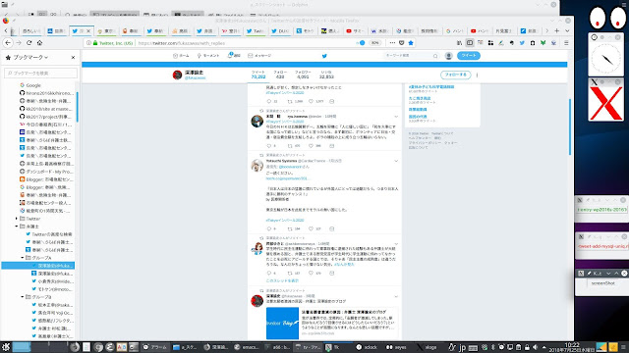
Task: Open the フォロー 438 profile tab
Action: pyautogui.click(x=280, y=75)
